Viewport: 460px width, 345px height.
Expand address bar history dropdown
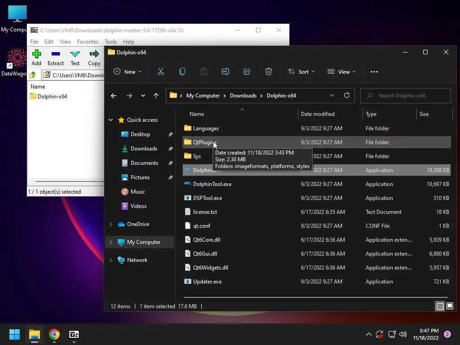(x=332, y=95)
